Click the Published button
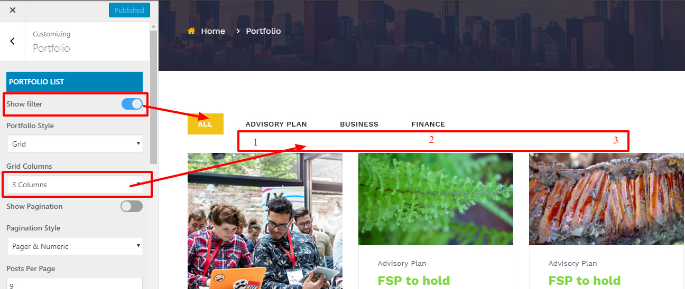The image size is (685, 289). pyautogui.click(x=129, y=10)
